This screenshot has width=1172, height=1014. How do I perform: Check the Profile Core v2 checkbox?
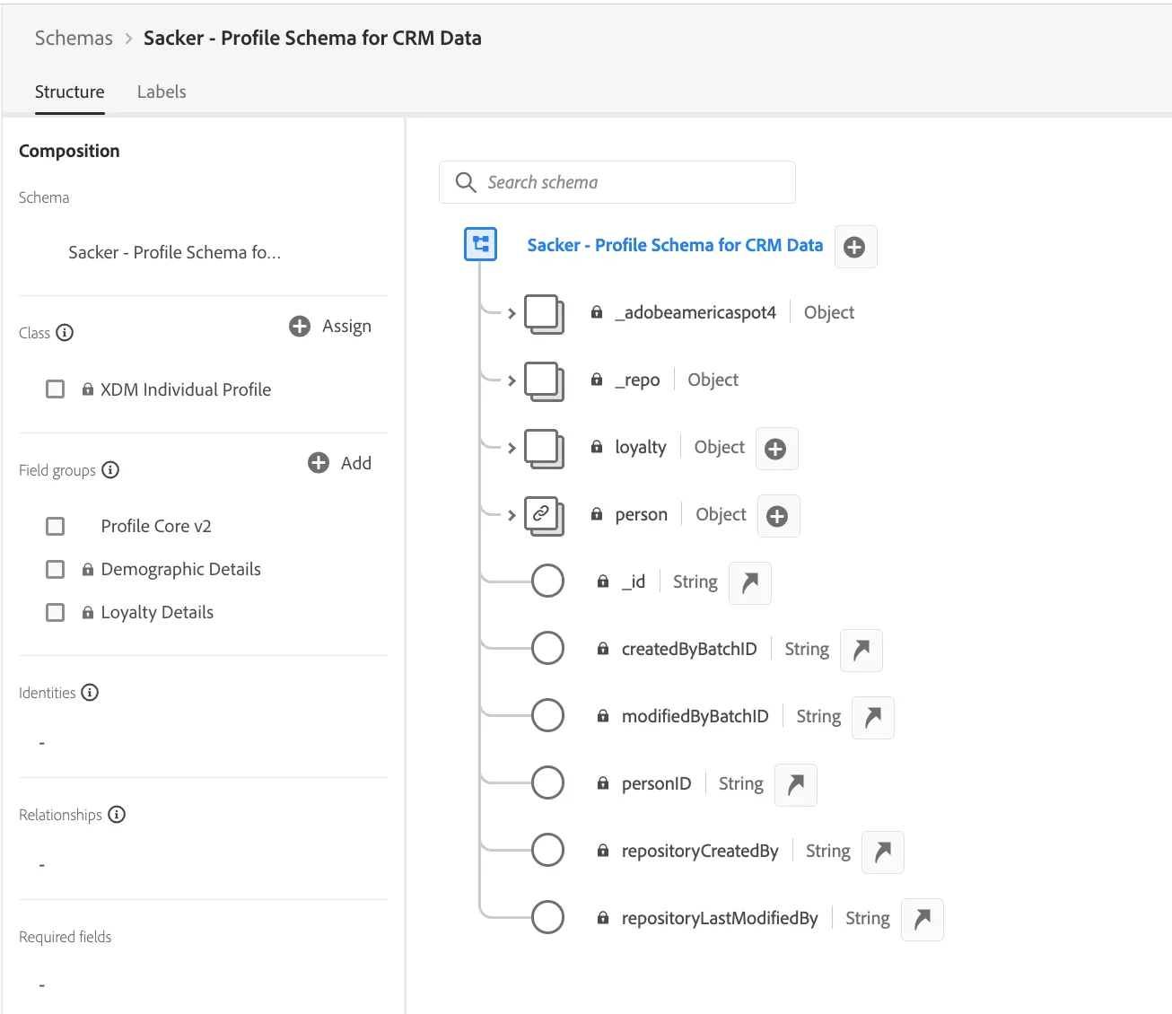56,526
